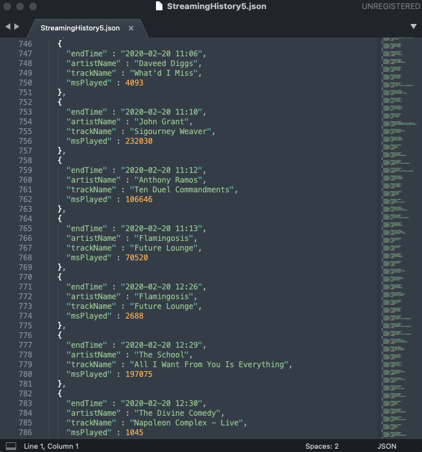Viewport: 422px width, 452px height.
Task: Open the tab list dropdown triangle
Action: tap(414, 27)
